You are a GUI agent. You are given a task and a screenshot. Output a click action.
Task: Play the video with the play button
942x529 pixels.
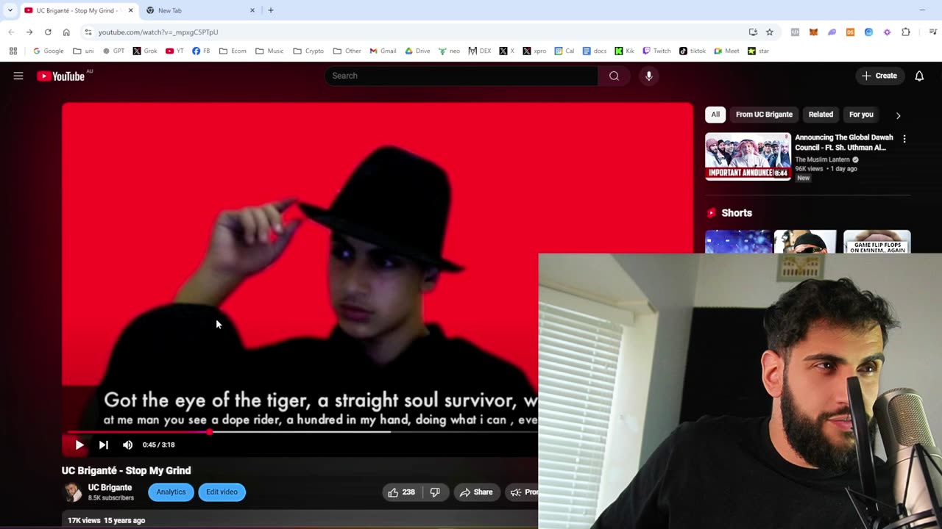click(79, 445)
